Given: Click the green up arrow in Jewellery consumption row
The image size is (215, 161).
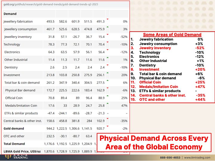Looking at the screenshot, I should [x=107, y=27].
